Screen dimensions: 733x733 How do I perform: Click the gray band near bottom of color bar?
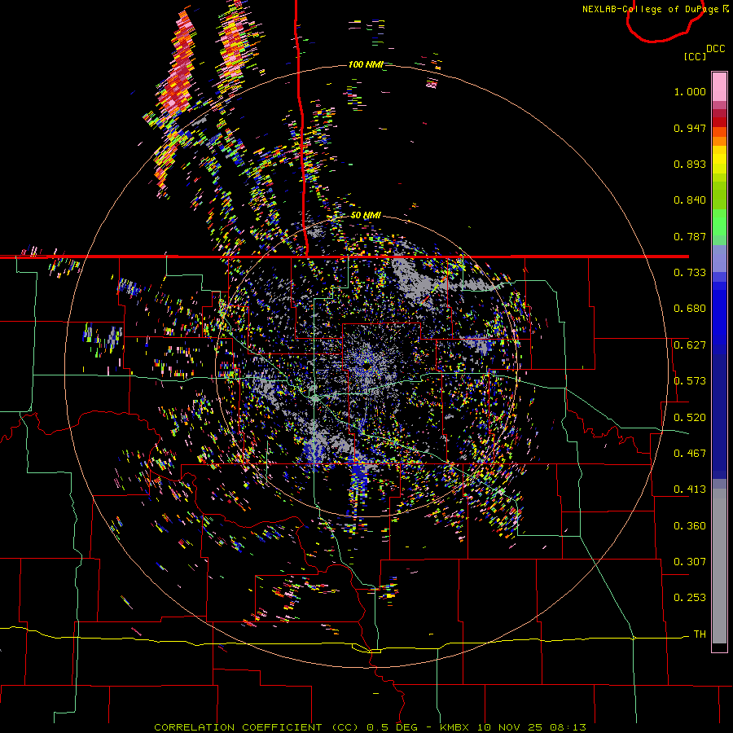(x=719, y=566)
